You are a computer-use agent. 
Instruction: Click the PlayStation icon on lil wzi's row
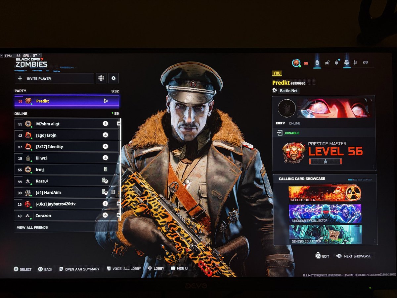tap(105, 158)
